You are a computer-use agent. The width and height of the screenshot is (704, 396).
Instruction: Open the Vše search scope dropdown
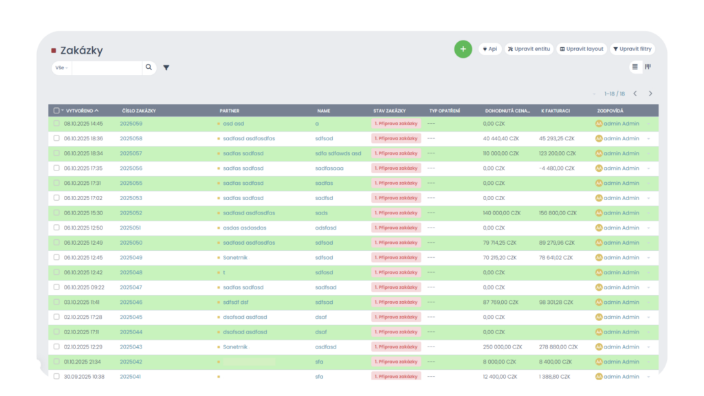(x=62, y=68)
